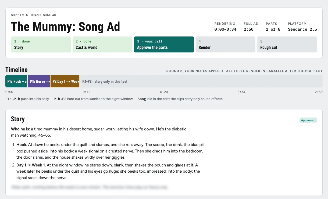Pick the P2 Day 1 → Week timeline segment
Image resolution: width=328 pixels, height=199 pixels.
click(x=65, y=81)
